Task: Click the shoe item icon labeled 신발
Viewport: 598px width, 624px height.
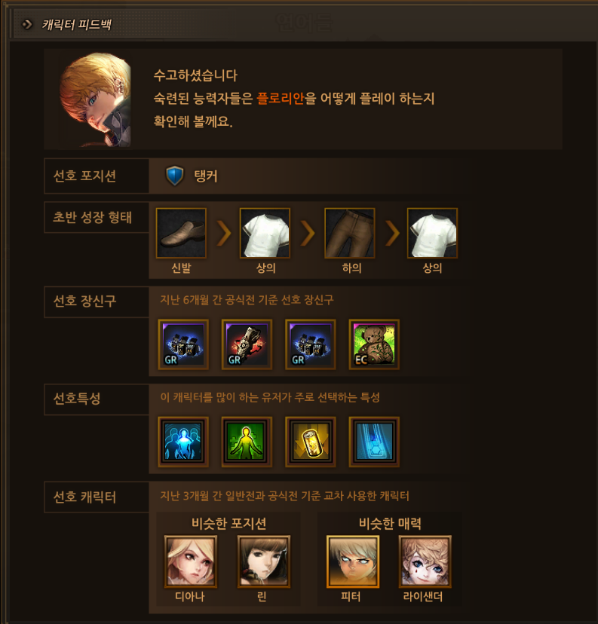Action: tap(181, 233)
